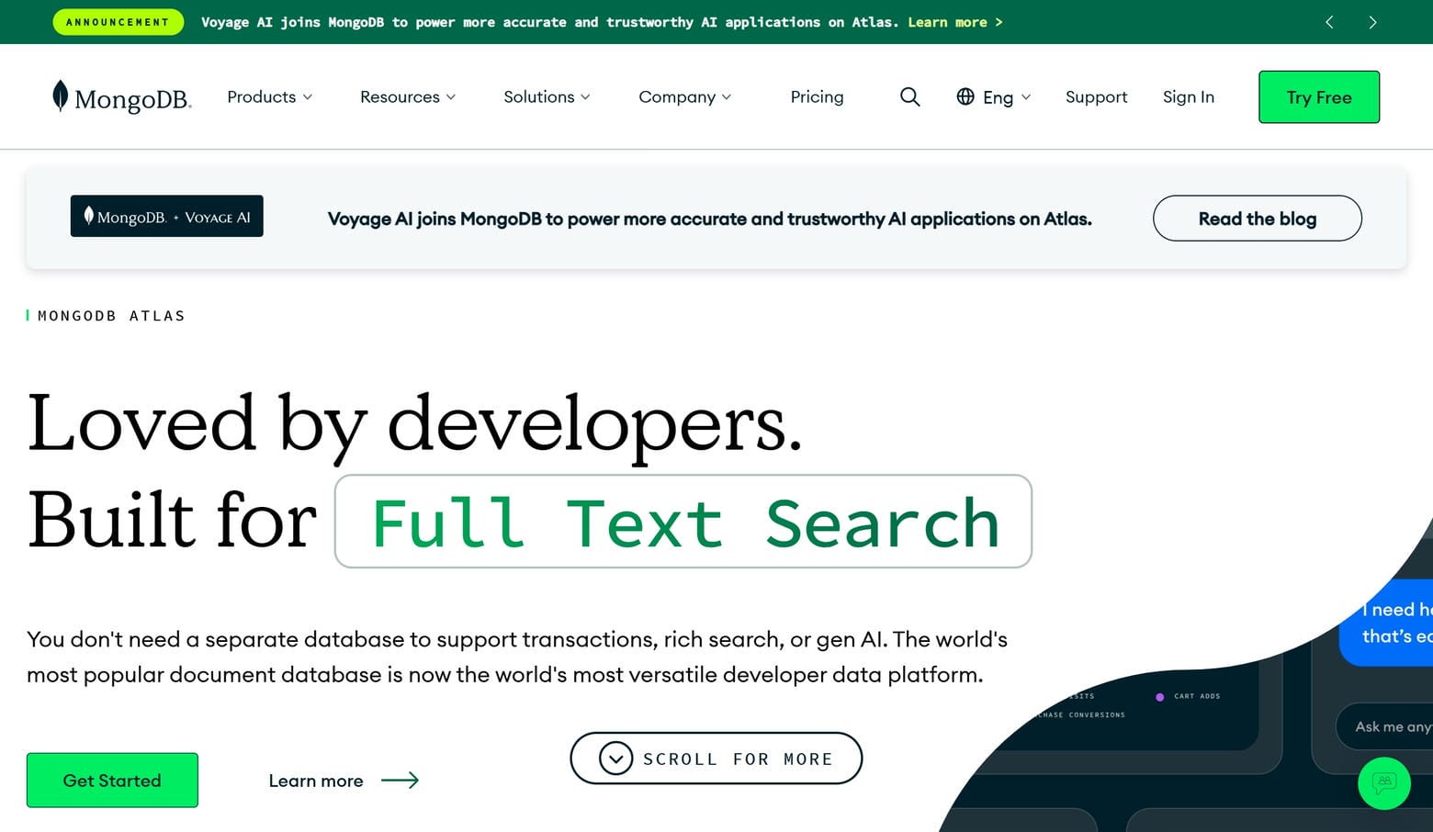The image size is (1433, 832).
Task: Open the search magnifier icon
Action: [909, 96]
